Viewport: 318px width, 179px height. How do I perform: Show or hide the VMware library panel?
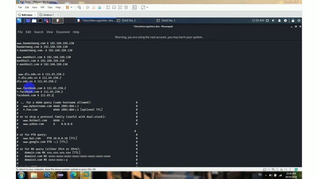click(x=108, y=7)
